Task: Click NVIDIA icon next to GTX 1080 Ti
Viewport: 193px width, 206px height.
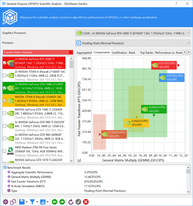Action: click(x=10, y=113)
